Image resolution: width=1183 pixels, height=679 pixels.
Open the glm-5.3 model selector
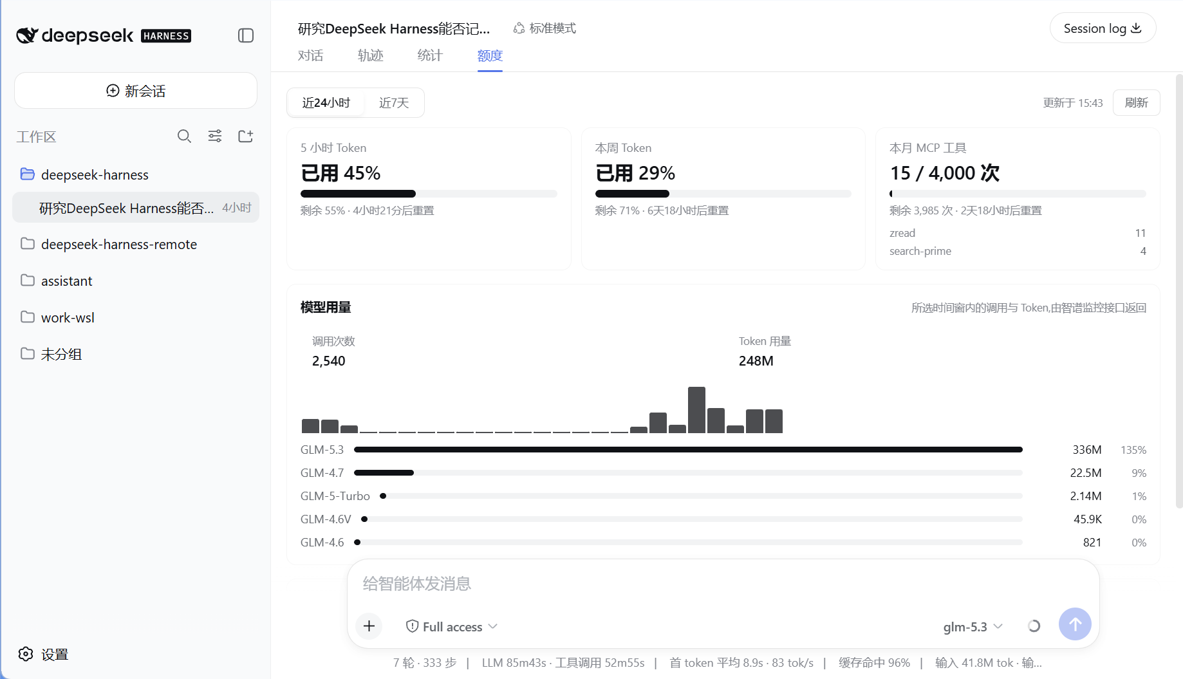click(973, 627)
